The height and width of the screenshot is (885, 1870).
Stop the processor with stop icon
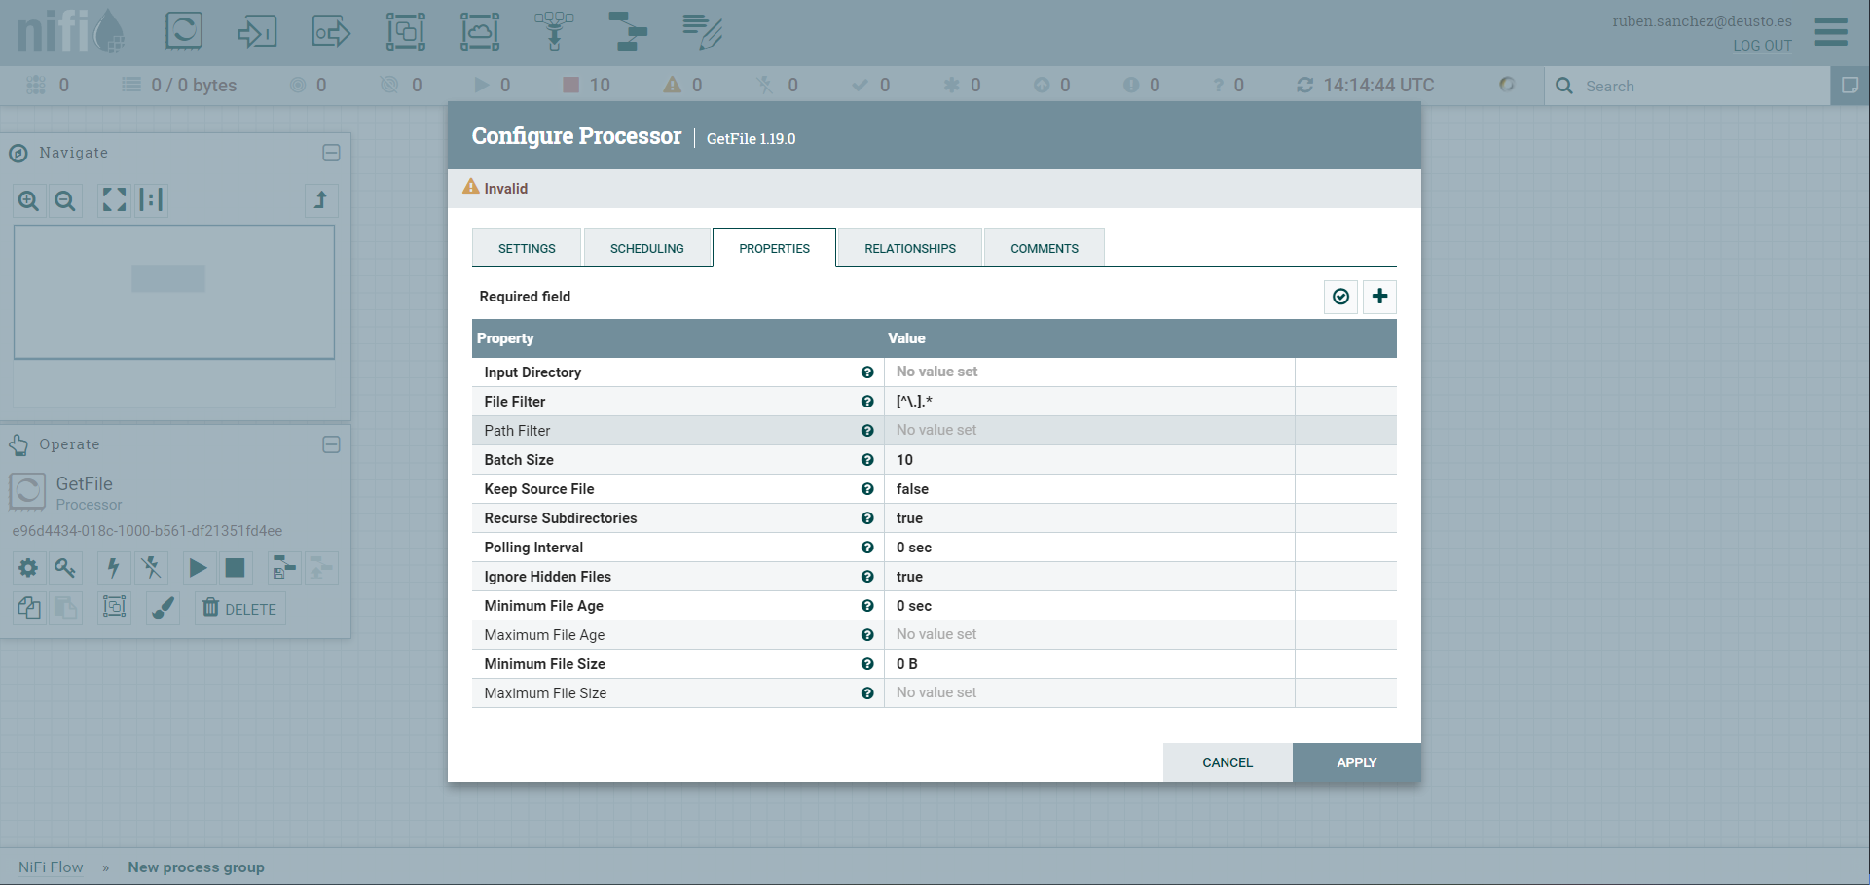(x=235, y=568)
